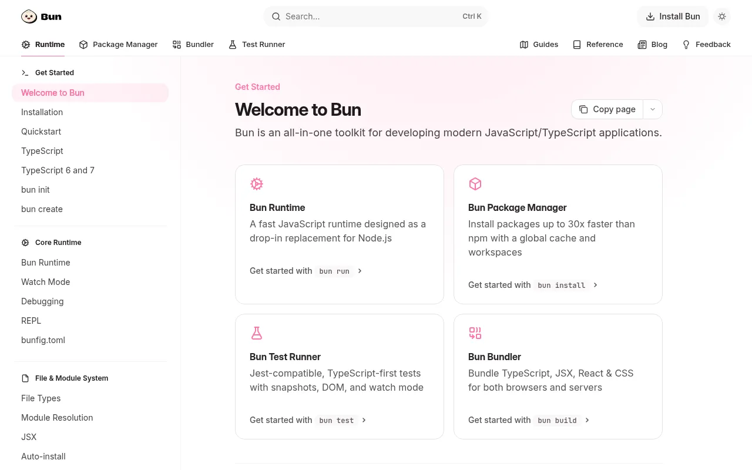
Task: Click the Bun logo icon
Action: tap(29, 16)
